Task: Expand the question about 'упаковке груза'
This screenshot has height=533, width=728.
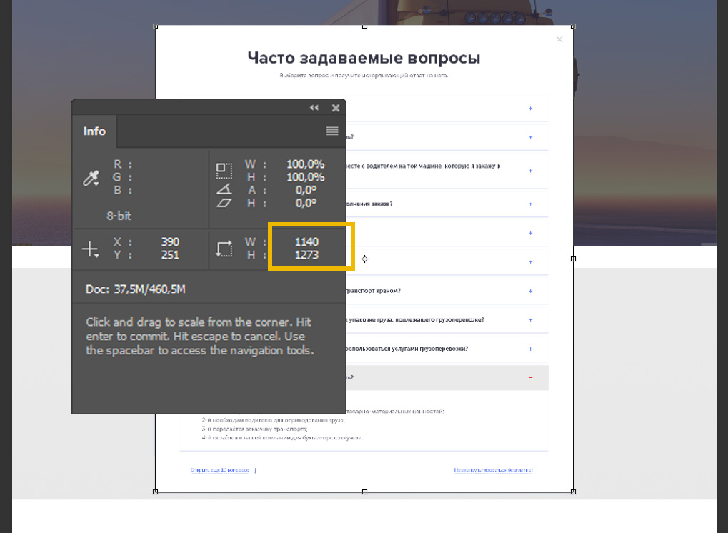Action: pos(531,320)
